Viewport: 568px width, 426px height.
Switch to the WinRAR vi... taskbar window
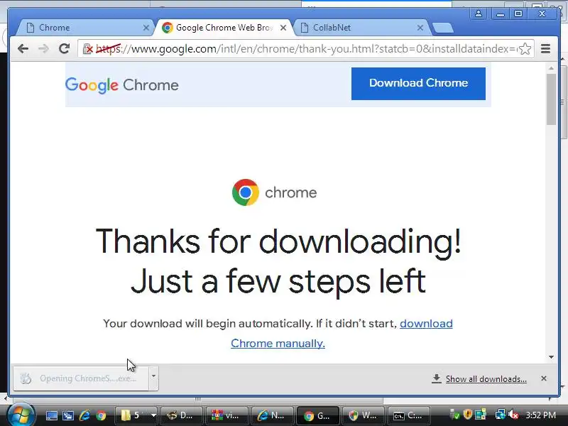(226, 415)
